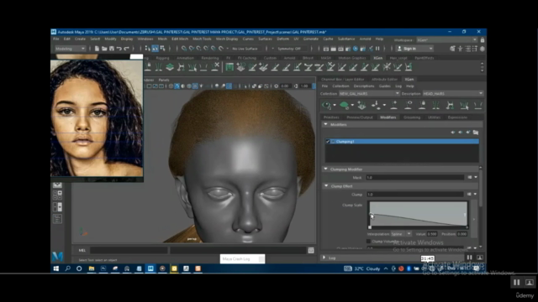
Task: Open the Description HEAD_HAIRS dropdown
Action: (x=452, y=93)
